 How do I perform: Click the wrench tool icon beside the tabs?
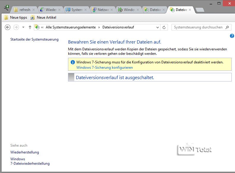(x=6, y=8)
